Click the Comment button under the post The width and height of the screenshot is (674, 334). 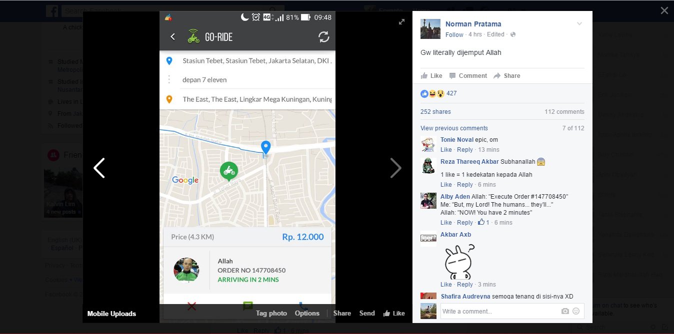click(x=468, y=76)
